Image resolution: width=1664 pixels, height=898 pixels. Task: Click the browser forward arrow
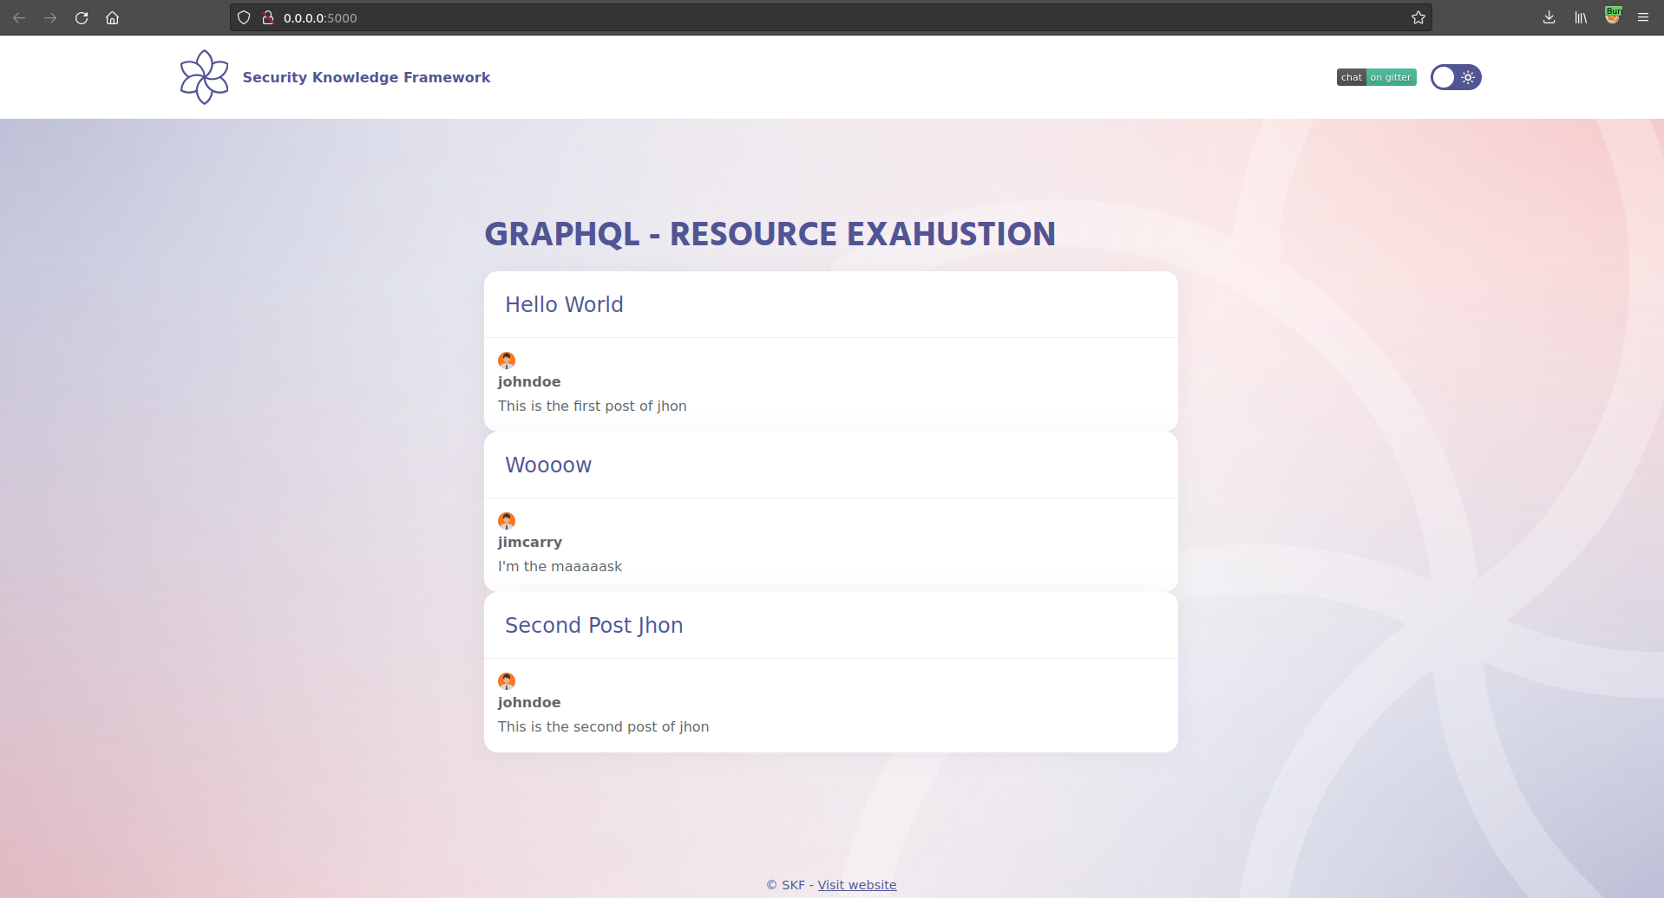(50, 17)
